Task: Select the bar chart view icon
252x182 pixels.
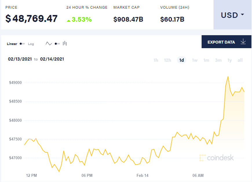Action: coord(65,43)
